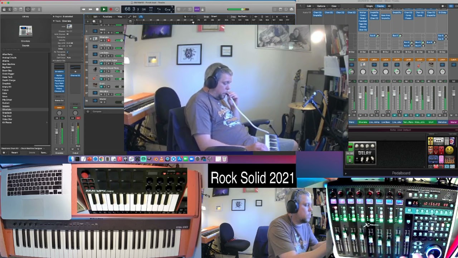Select the yellow pedal in the pedal browser
Screen dimensions: 458x258
430,141
